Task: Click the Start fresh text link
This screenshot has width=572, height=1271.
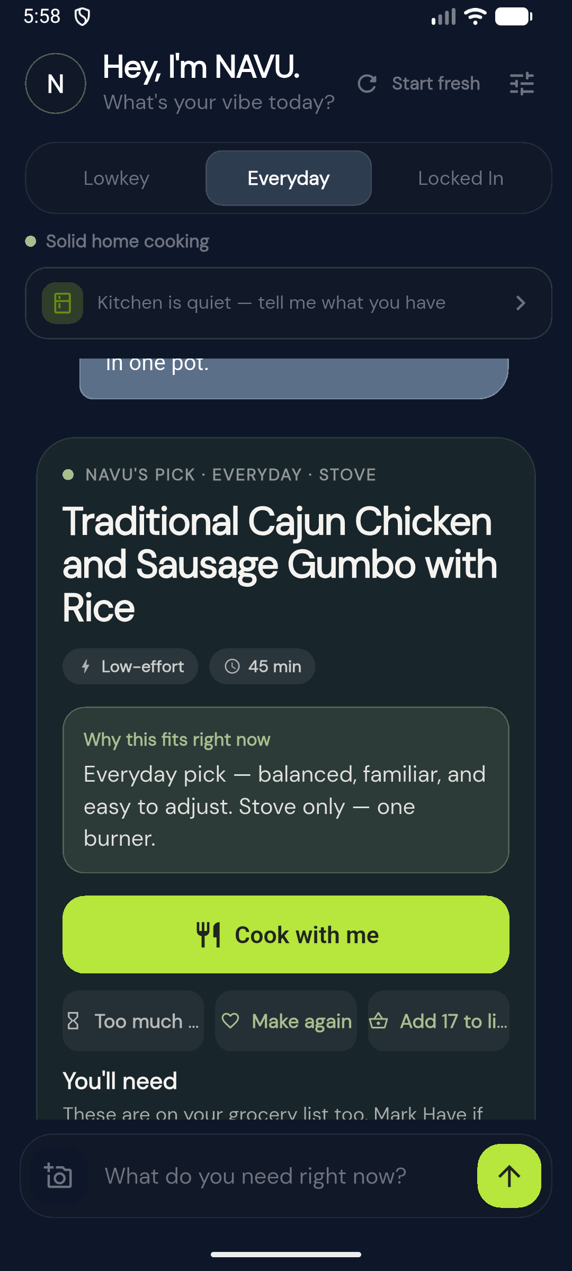Action: pos(436,84)
